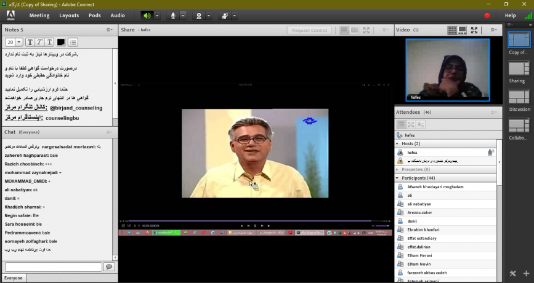This screenshot has width=534, height=283.
Task: Send chat message with speech bubble button
Action: (109, 266)
